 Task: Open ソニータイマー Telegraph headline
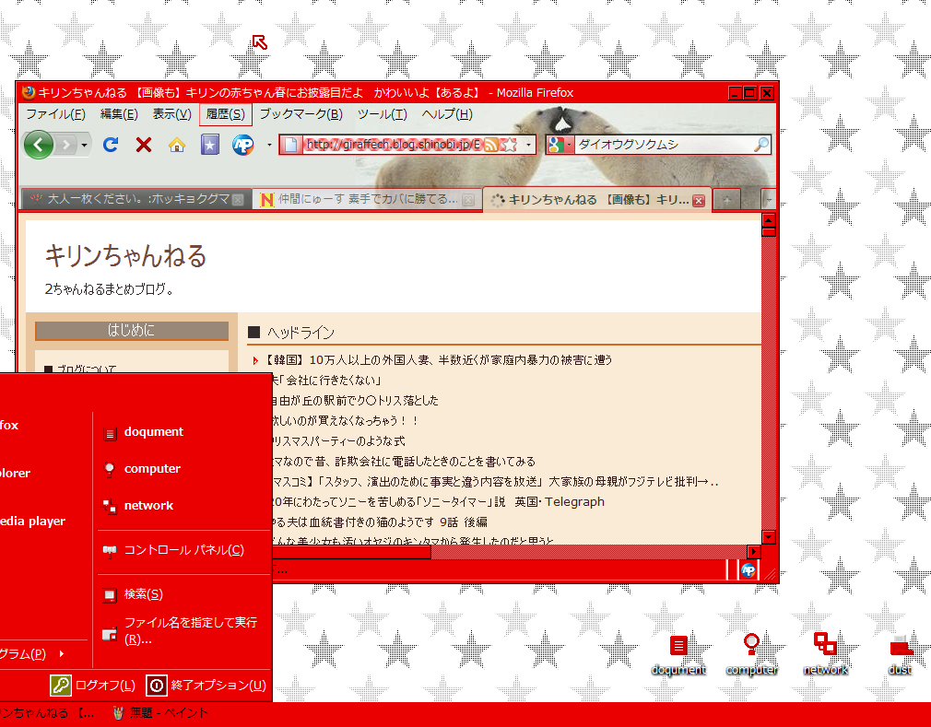click(436, 501)
